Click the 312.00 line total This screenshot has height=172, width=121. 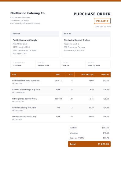pyautogui.click(x=106, y=80)
